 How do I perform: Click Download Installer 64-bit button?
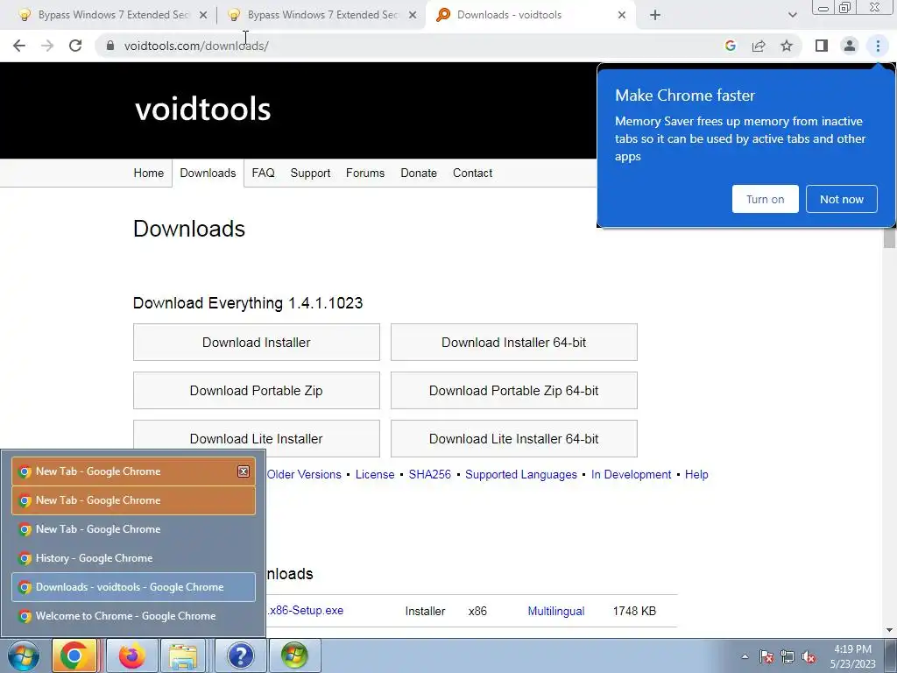click(x=513, y=343)
